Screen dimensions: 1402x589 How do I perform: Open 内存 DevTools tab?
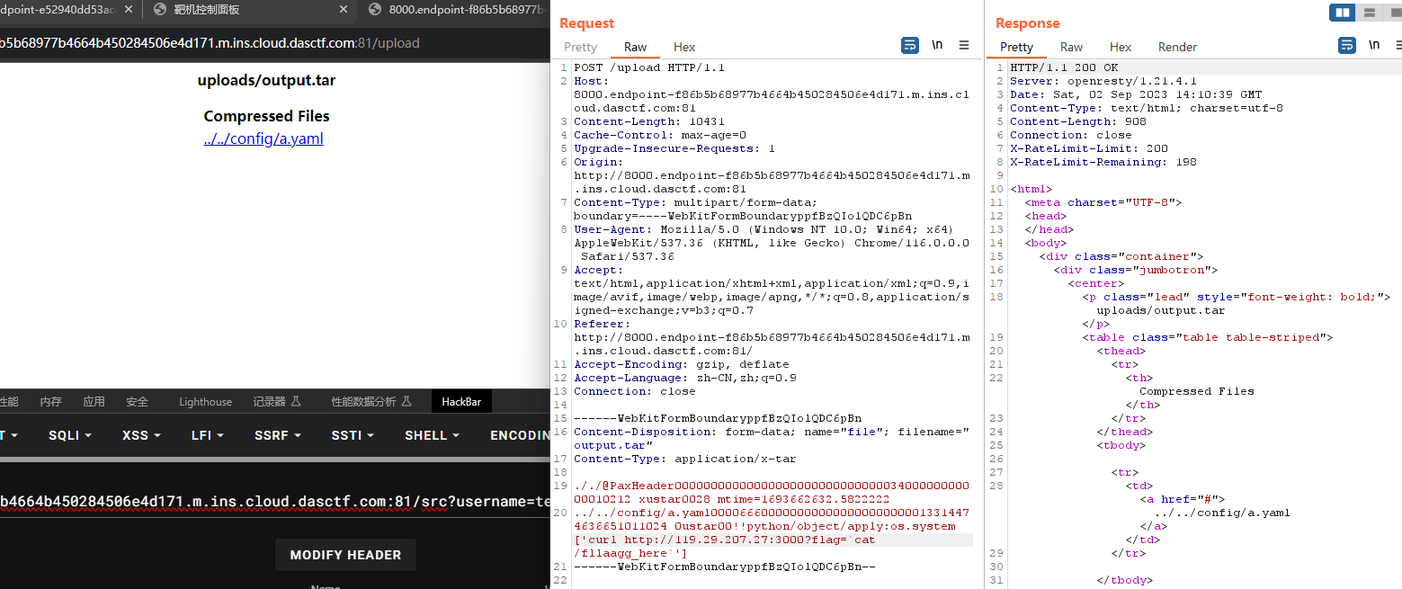point(50,402)
